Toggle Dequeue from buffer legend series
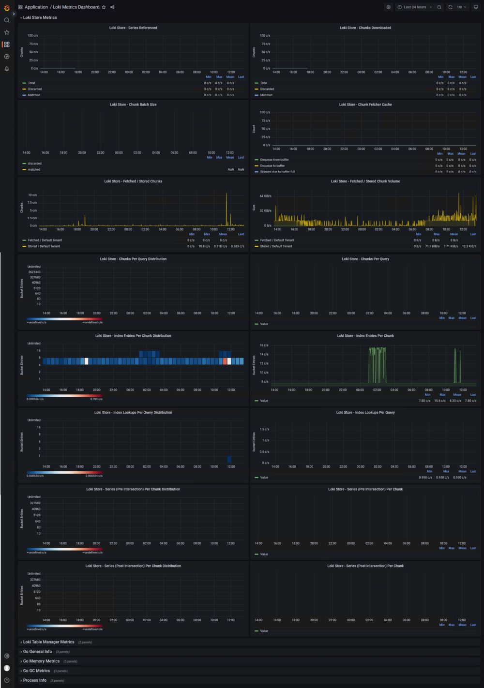484x688 pixels. (x=274, y=160)
